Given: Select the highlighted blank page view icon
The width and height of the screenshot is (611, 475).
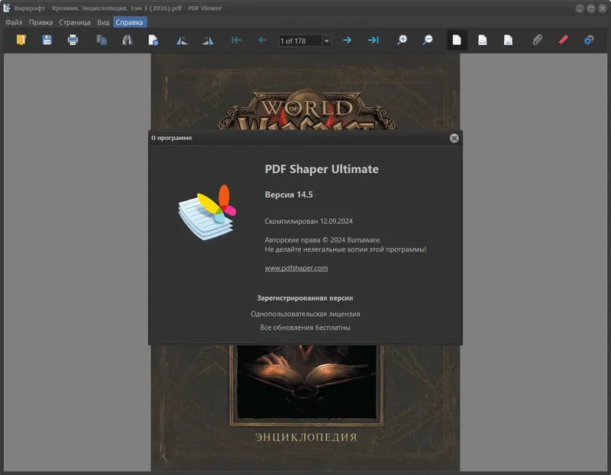Looking at the screenshot, I should 457,40.
